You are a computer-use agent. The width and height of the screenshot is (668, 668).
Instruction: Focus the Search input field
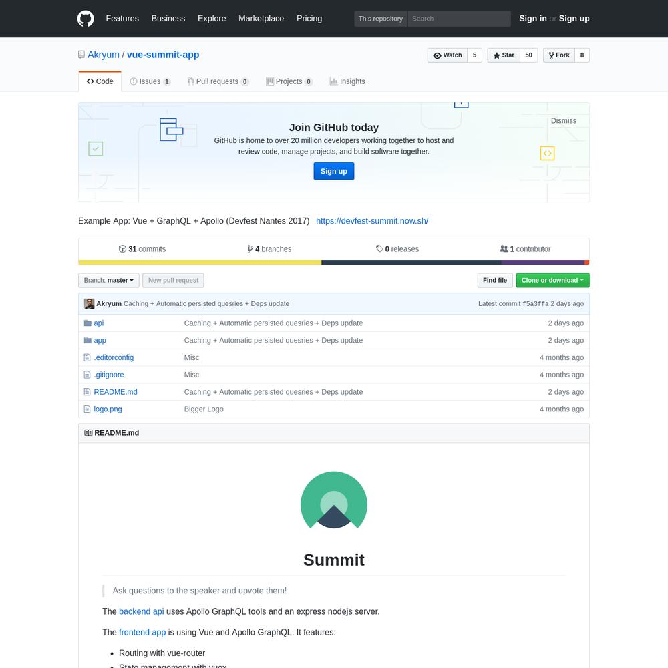coord(459,19)
